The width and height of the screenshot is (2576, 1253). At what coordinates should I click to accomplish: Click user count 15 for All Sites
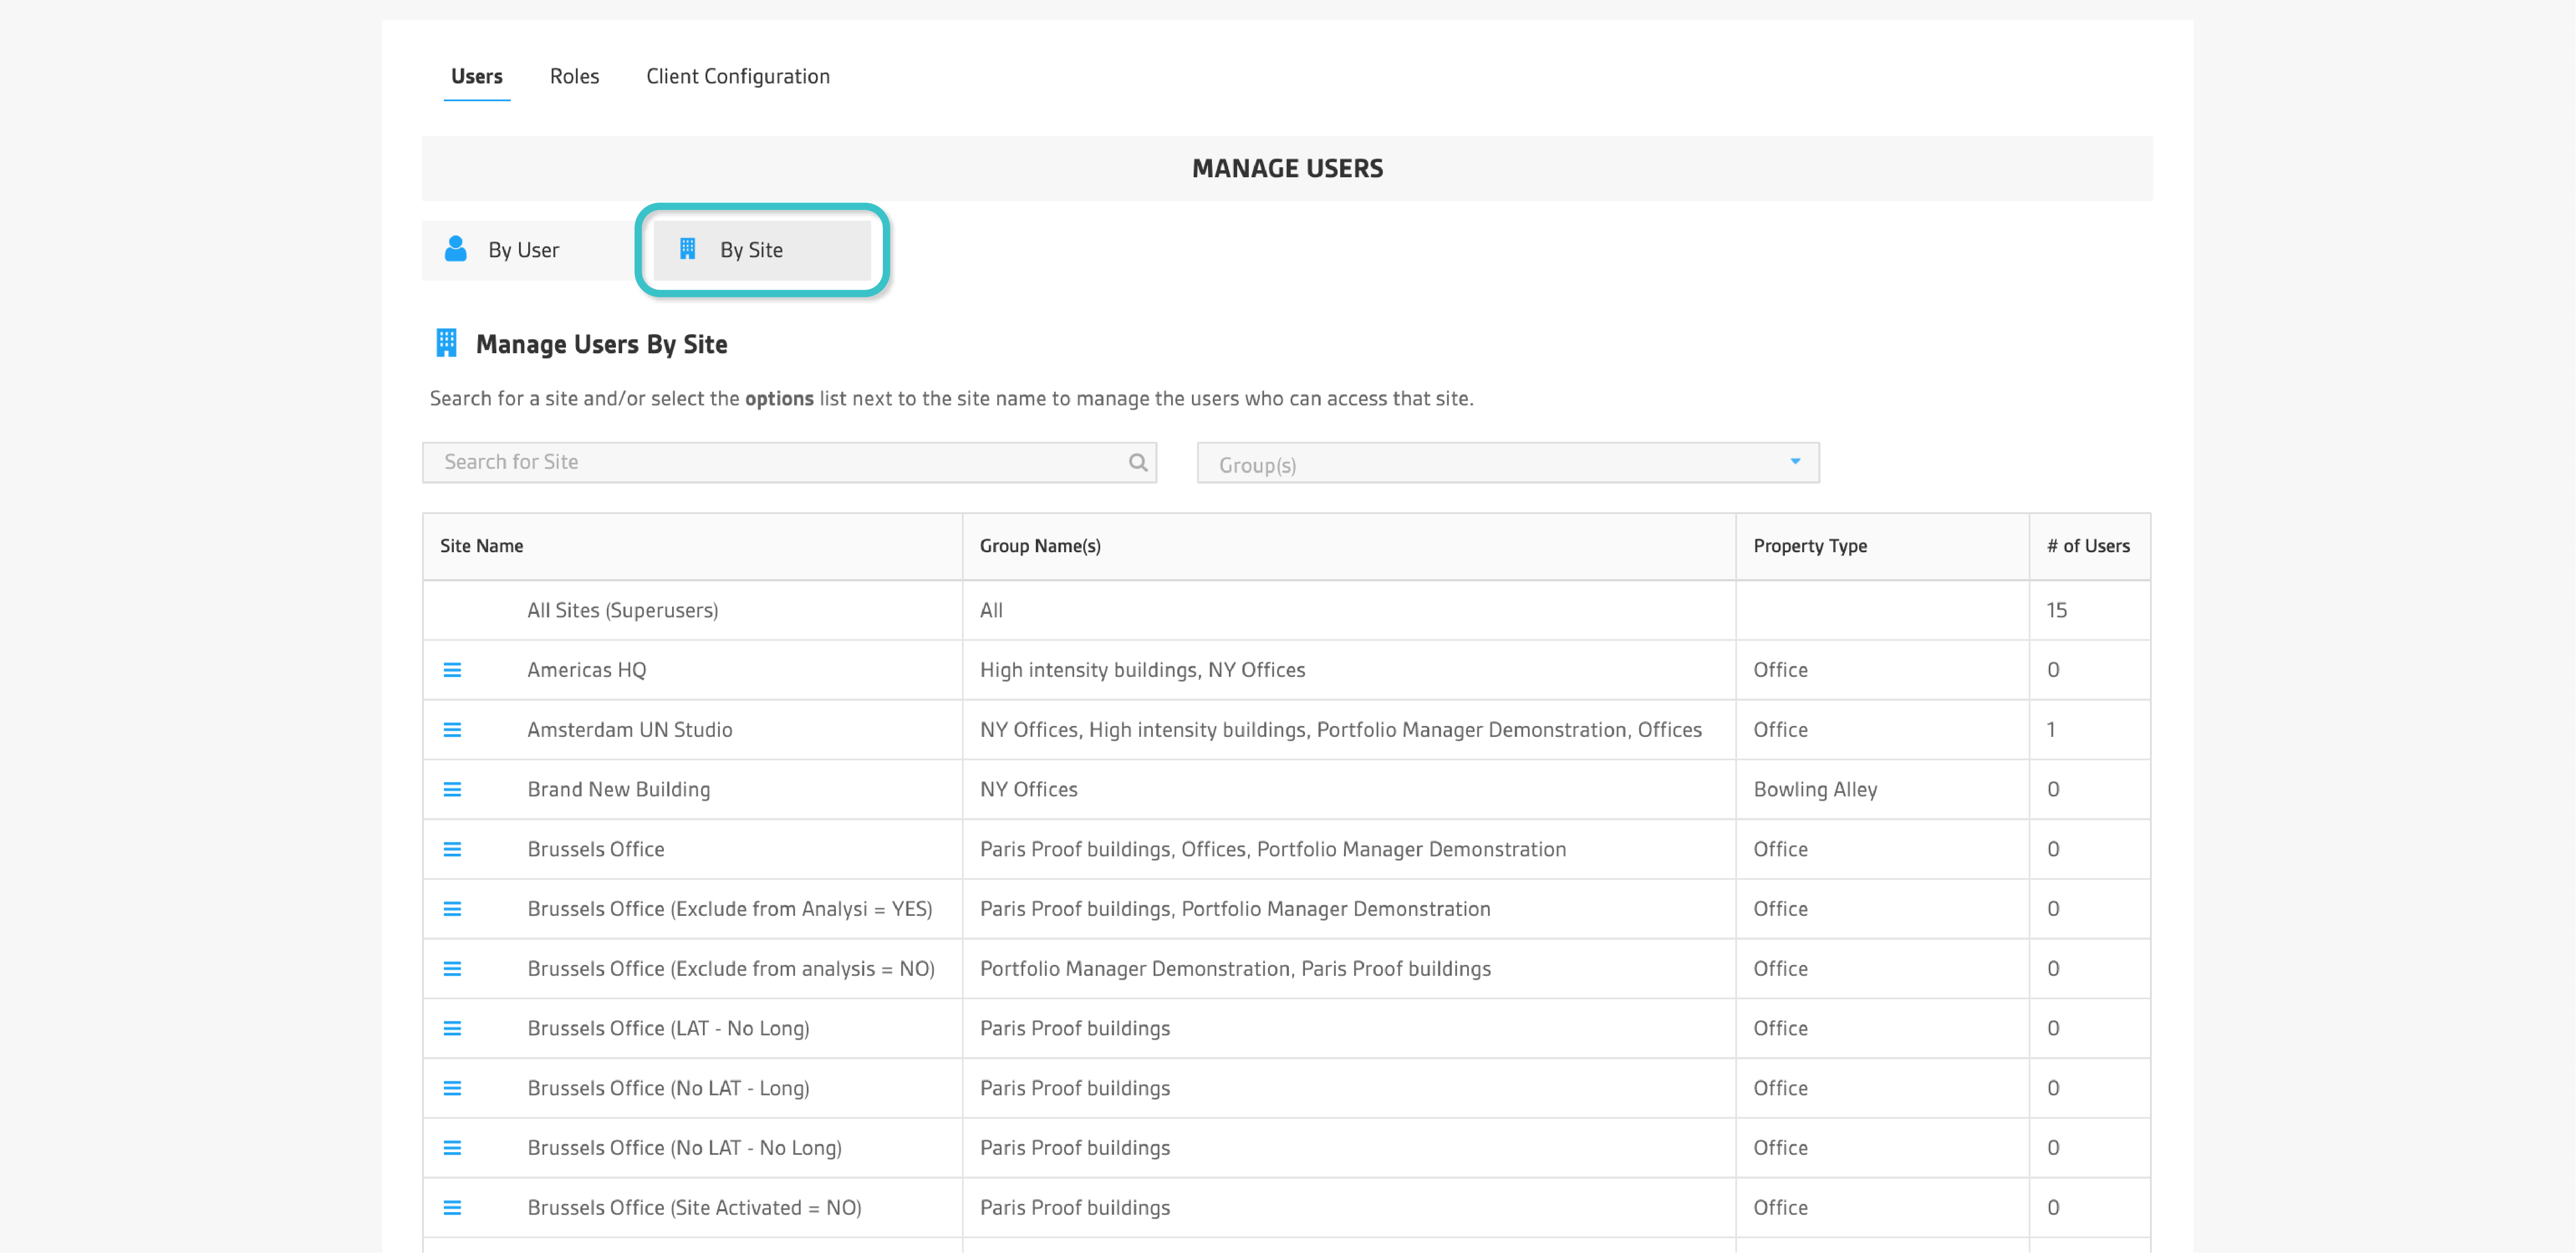2056,610
